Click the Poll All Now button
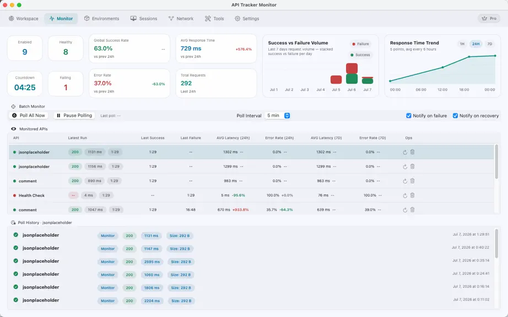Screen dimensions: 508x317 click(x=29, y=116)
